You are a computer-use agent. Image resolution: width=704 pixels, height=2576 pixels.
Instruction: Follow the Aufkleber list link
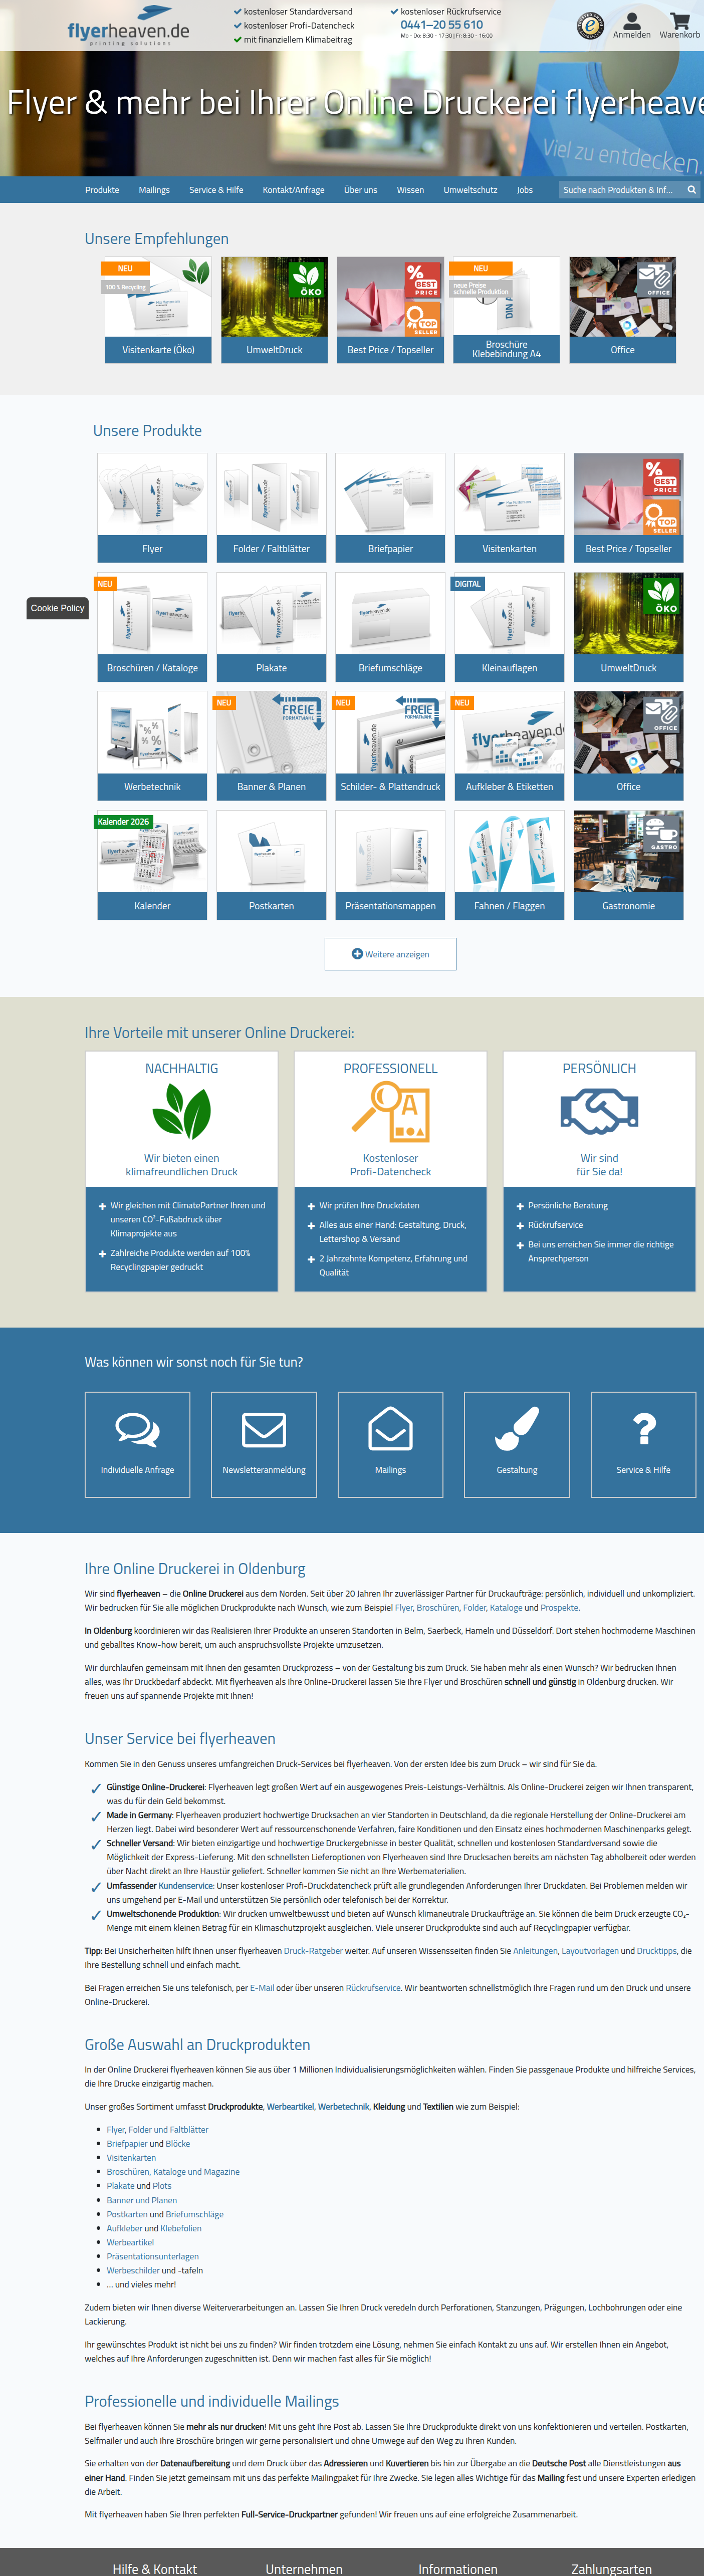[x=124, y=2228]
